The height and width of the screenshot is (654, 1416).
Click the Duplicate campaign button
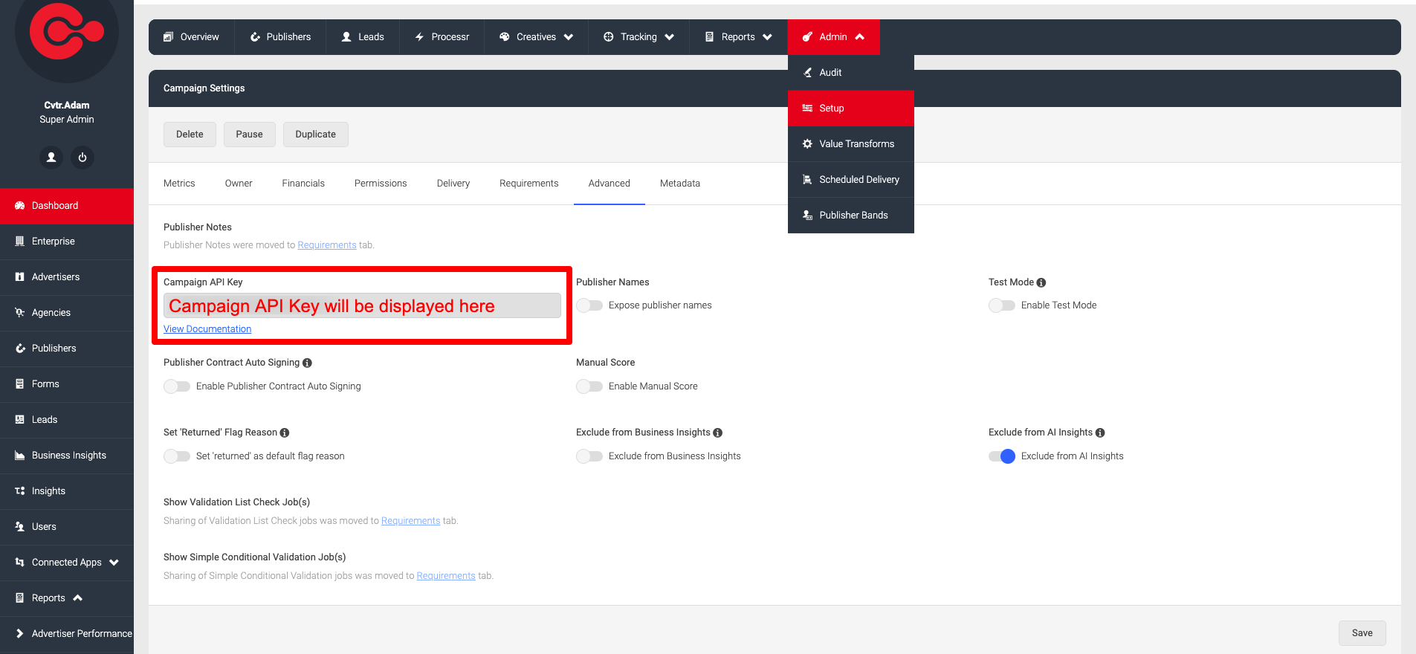point(316,135)
